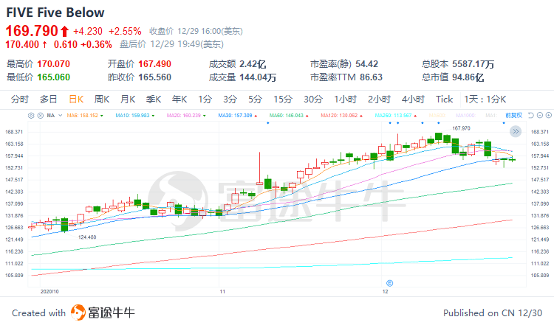Click the 开盘价 value 167.490
Viewport: 554px width, 328px height.
click(154, 64)
